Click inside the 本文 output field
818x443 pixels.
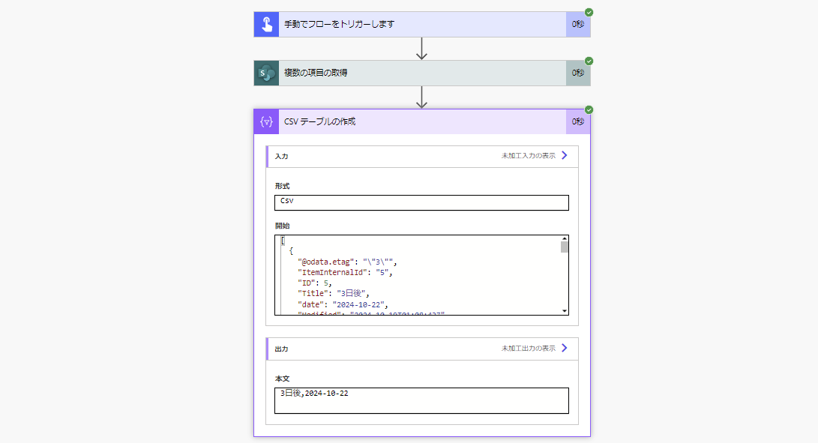pyautogui.click(x=420, y=399)
